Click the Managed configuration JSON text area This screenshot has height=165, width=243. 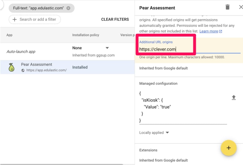[183, 107]
